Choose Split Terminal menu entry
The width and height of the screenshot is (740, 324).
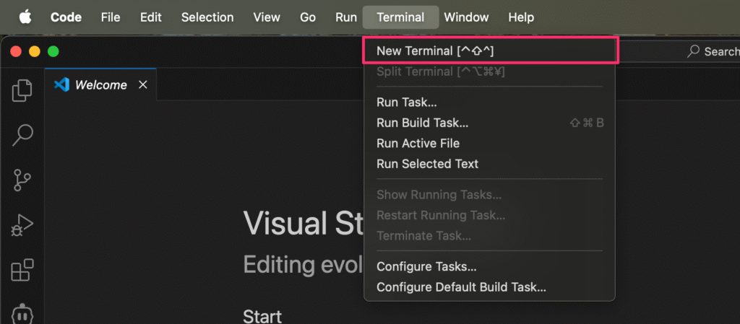coord(490,72)
